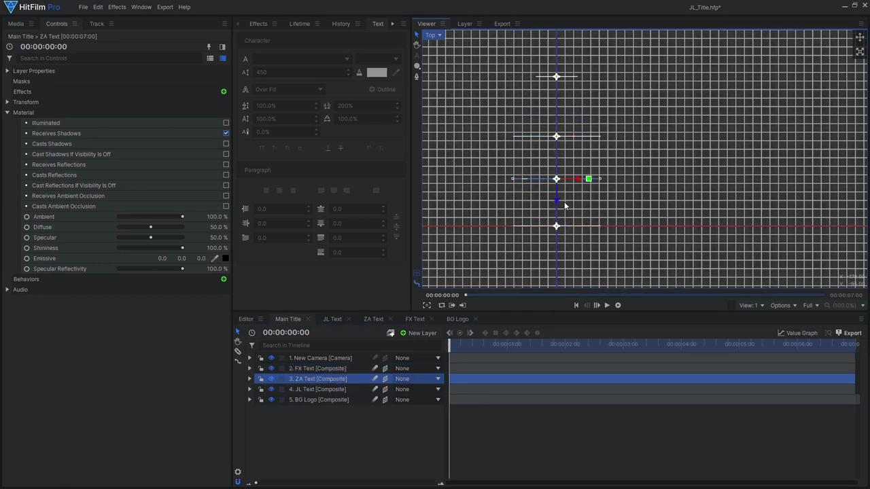The height and width of the screenshot is (489, 870).
Task: Click the Emissive color eyedropper
Action: click(x=215, y=258)
